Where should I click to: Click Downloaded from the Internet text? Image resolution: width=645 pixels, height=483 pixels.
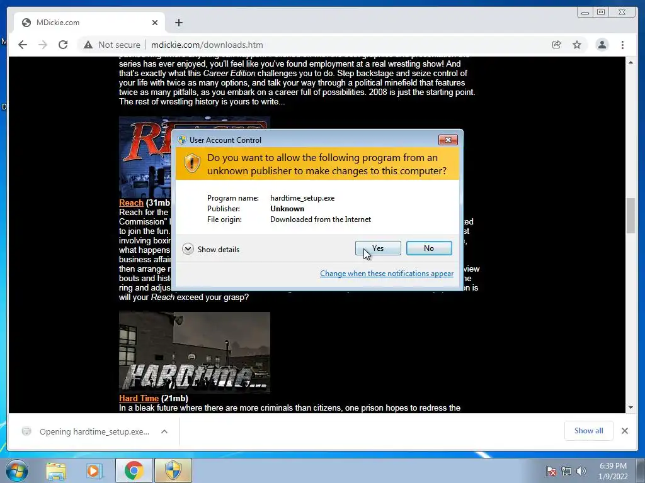[x=321, y=219]
